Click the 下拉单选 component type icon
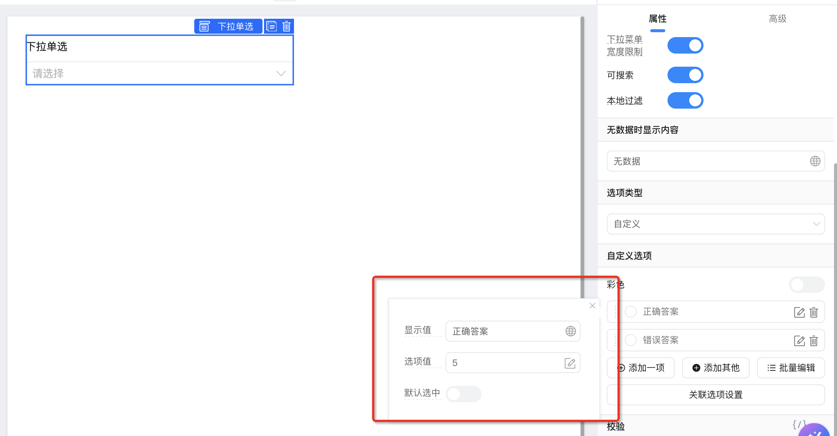 click(x=204, y=26)
